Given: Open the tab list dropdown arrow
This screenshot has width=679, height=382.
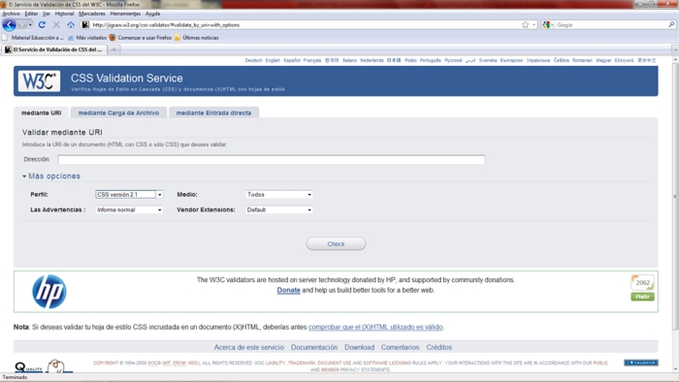Looking at the screenshot, I should tap(675, 49).
